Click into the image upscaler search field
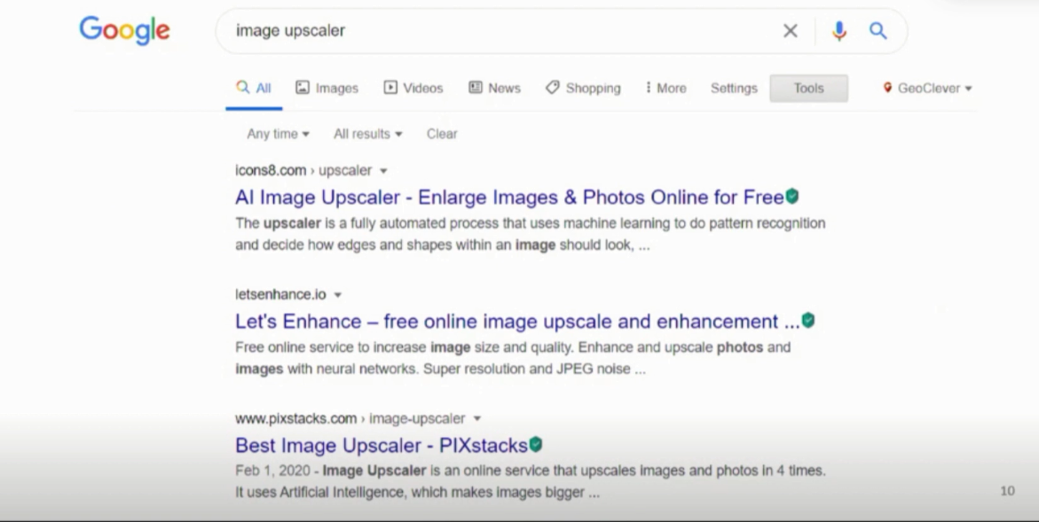Image resolution: width=1039 pixels, height=522 pixels. pos(504,30)
